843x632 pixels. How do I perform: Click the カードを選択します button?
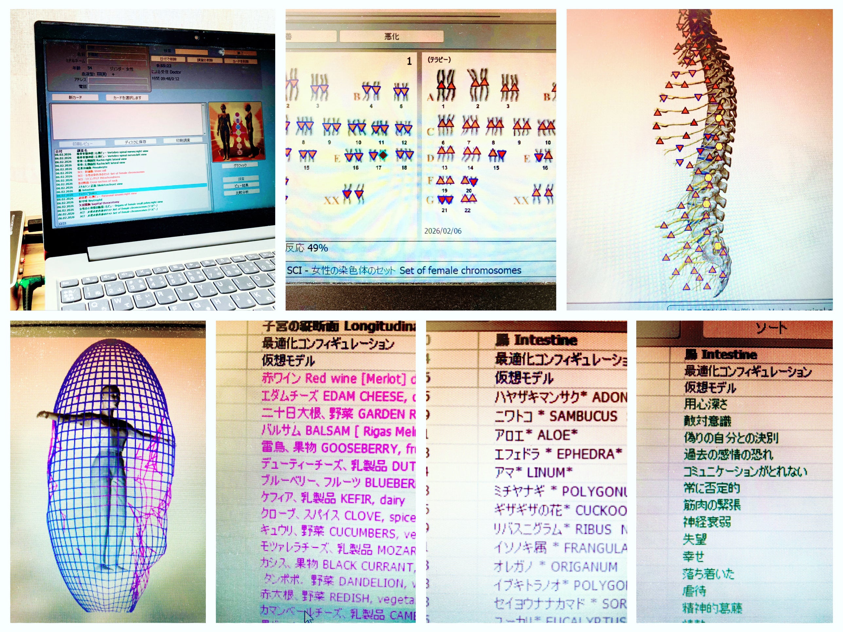[x=127, y=98]
